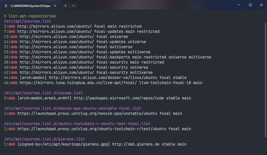
Task: Select the C:\WINDOWS\System32 tab title
Action: 30,6
